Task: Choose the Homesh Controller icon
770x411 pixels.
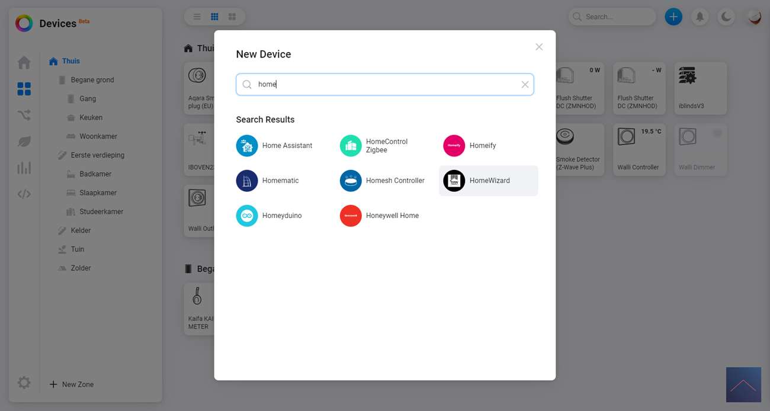Action: pos(351,181)
